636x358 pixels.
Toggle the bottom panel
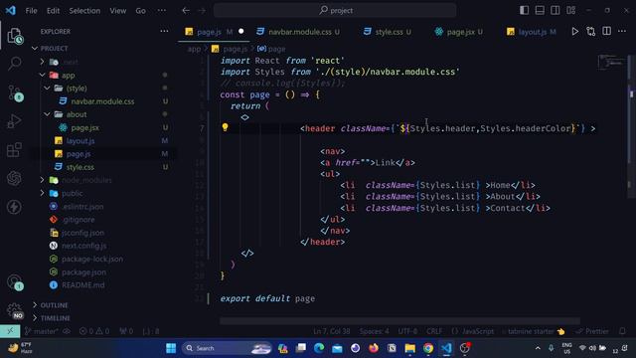point(540,10)
